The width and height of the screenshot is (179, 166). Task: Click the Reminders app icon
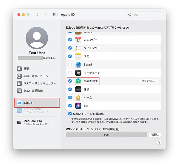click(78, 48)
